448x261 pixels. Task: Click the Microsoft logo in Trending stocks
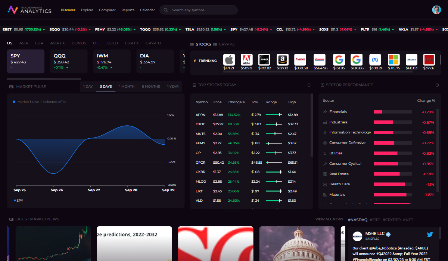tap(393, 59)
